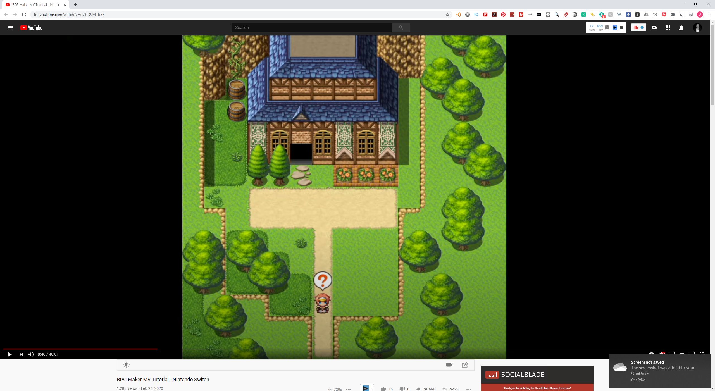Click the orange broadcast extension icon

[458, 15]
